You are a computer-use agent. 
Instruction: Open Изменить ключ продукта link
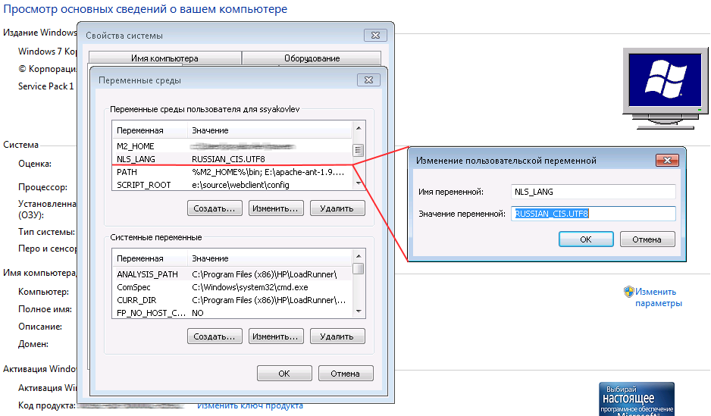pos(250,405)
